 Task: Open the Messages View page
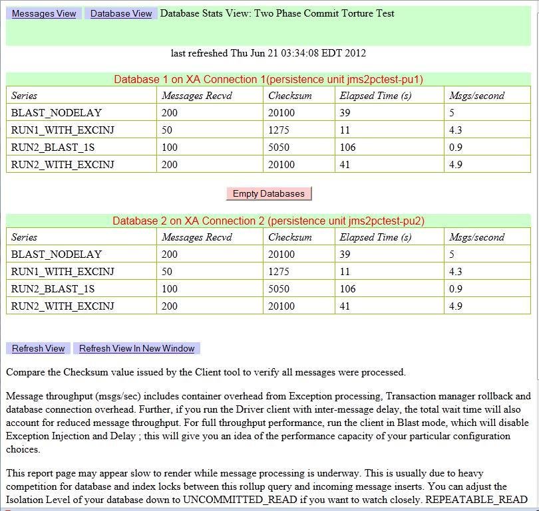click(x=43, y=13)
